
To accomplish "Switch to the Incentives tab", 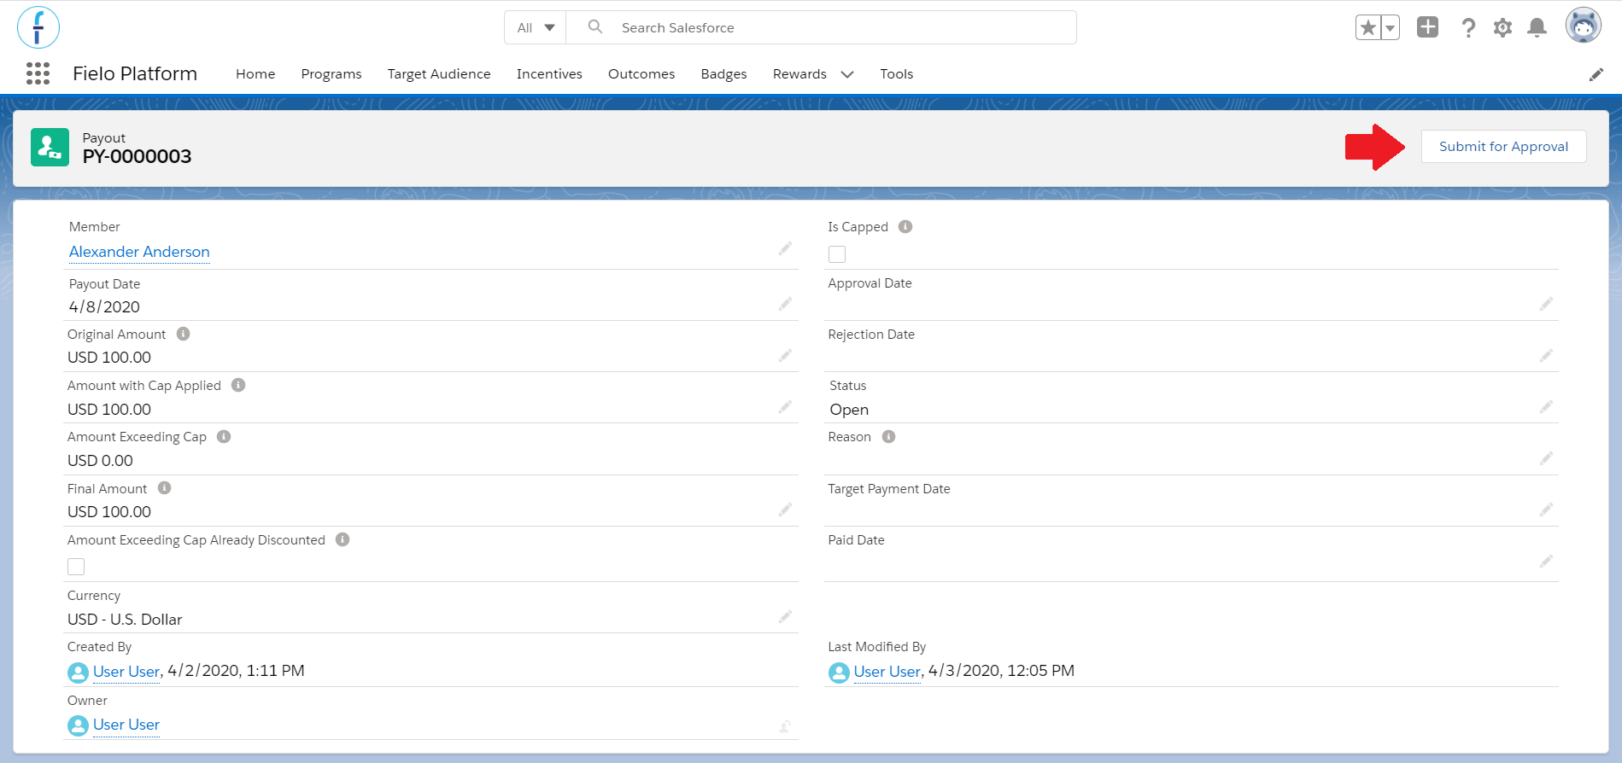I will pos(549,74).
